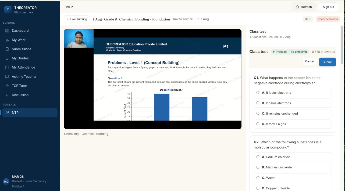
Task: Click the Ask my Teacher chat icon
Action: (7, 77)
